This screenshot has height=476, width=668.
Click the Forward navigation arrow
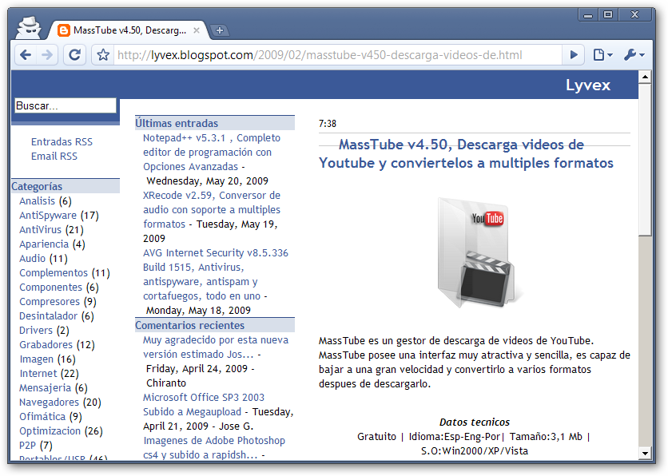(47, 55)
